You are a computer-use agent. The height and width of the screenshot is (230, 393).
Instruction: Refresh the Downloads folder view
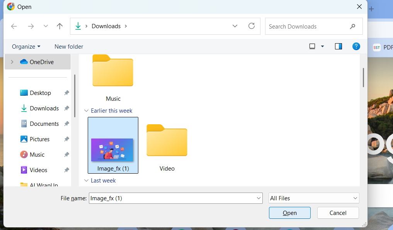(x=252, y=26)
